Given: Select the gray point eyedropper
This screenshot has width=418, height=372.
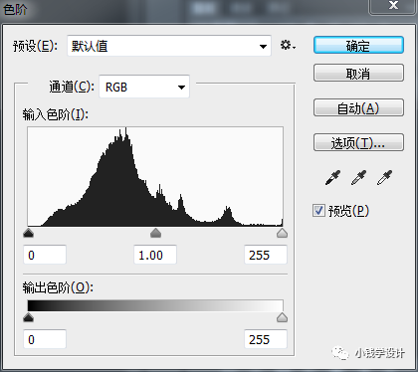Looking at the screenshot, I should click(x=358, y=178).
